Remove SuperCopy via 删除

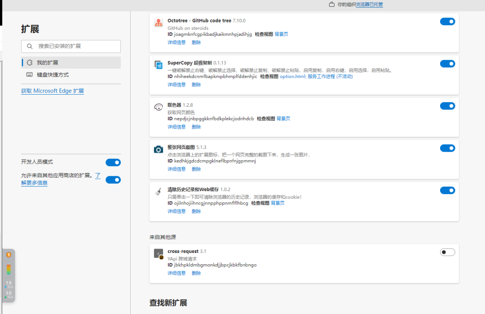click(196, 84)
